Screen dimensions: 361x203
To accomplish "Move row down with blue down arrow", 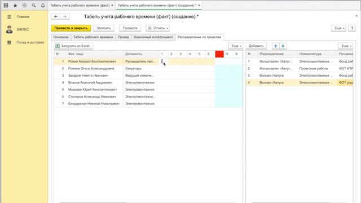I will click(x=283, y=46).
